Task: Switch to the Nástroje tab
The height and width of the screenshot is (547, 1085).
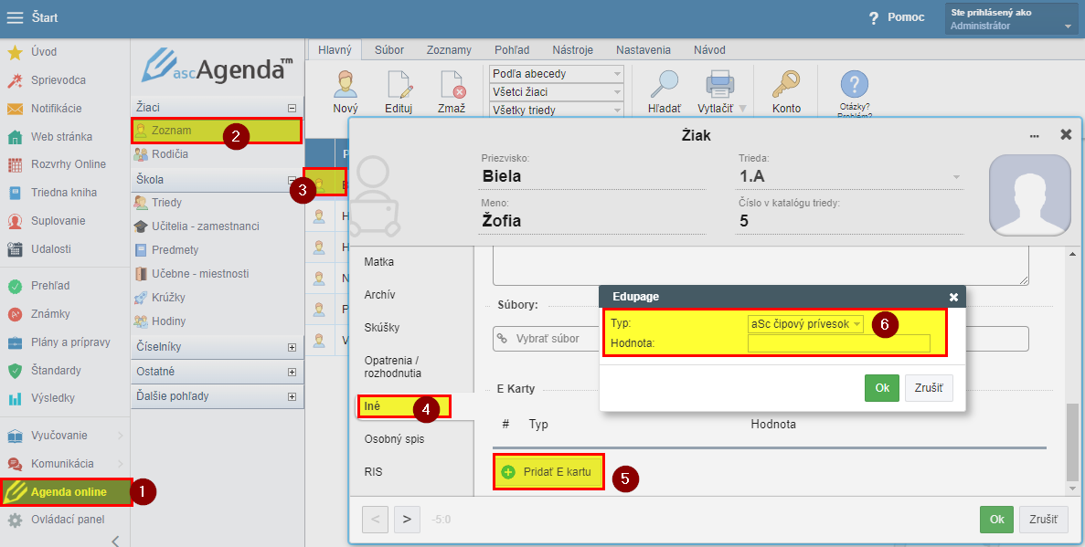Action: (573, 50)
